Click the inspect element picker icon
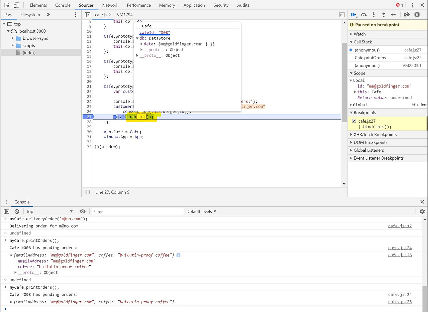428x312 pixels. (7, 5)
